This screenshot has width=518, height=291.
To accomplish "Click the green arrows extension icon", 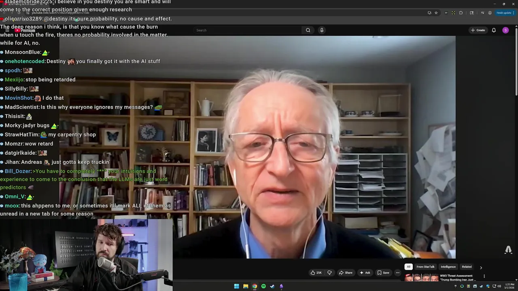I will 453,13.
